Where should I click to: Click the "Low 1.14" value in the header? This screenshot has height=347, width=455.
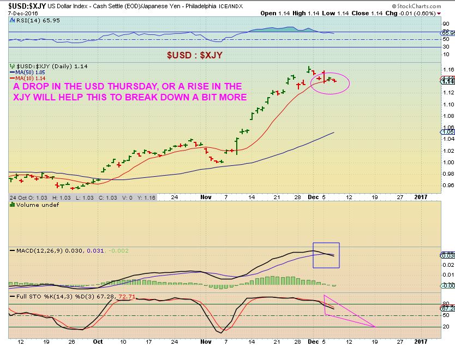(335, 13)
